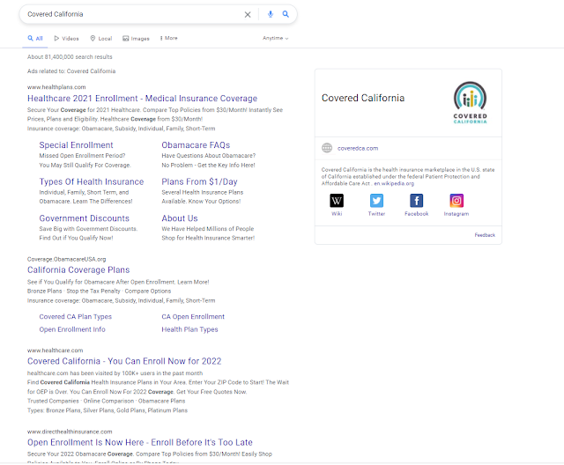Switch to the Local tab
The height and width of the screenshot is (465, 564).
tap(101, 39)
